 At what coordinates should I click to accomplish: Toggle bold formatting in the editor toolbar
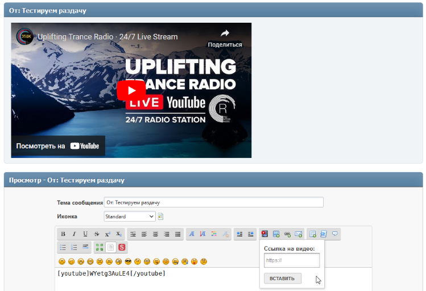[63, 234]
